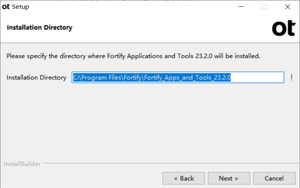
Task: Open the folder browse icon beside directory field
Action: (x=291, y=77)
